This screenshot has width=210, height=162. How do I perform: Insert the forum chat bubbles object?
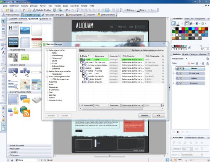(25, 100)
